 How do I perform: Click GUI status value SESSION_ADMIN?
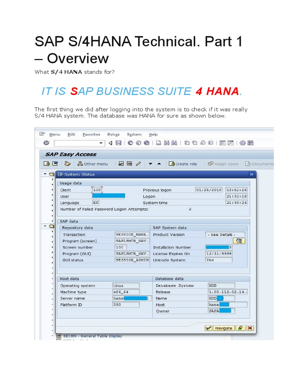coord(132,260)
